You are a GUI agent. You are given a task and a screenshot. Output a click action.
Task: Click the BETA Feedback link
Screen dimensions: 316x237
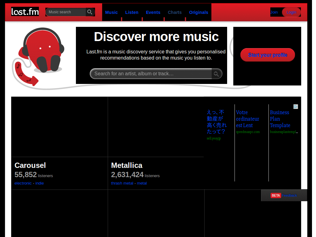point(284,195)
